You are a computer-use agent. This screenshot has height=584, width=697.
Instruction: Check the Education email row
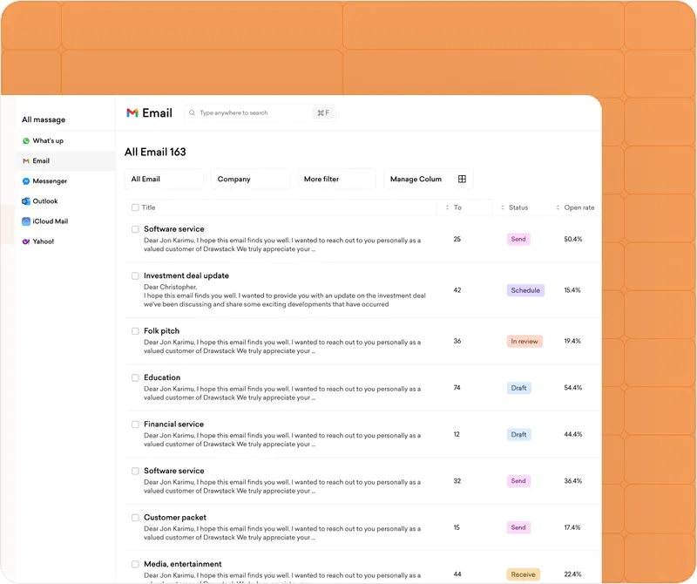[x=135, y=377]
